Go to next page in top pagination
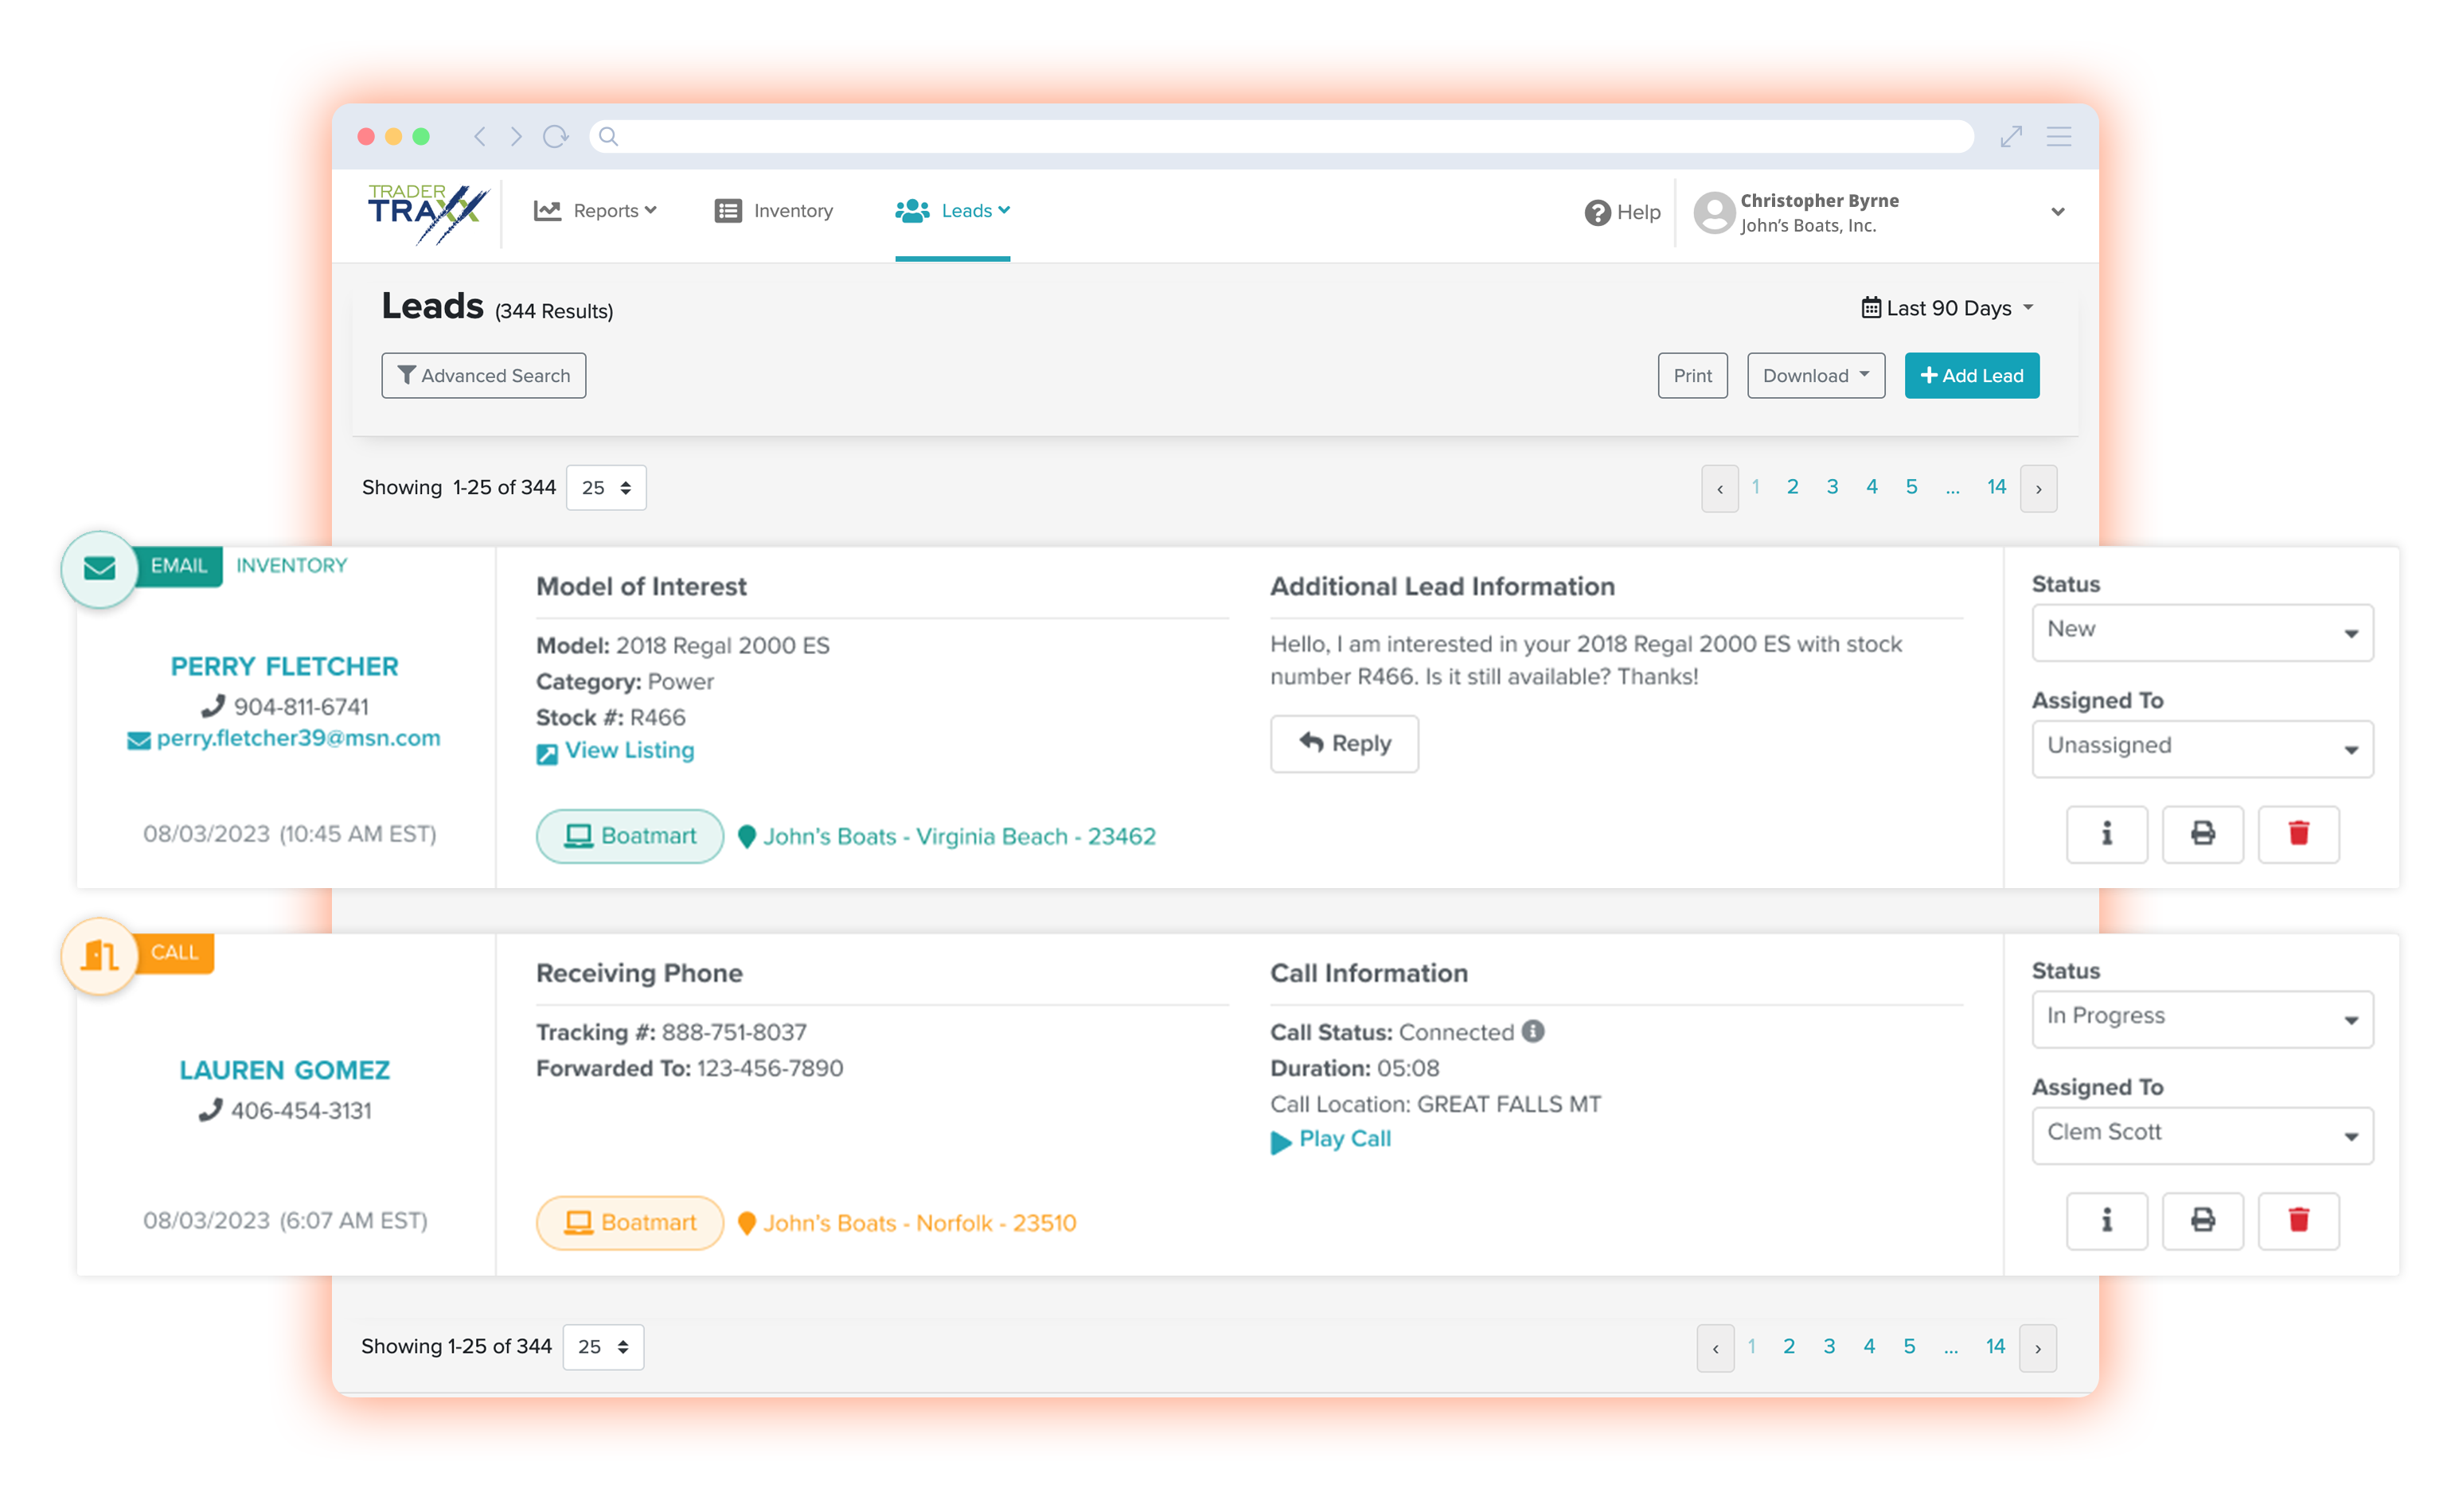2459x1512 pixels. (2038, 488)
